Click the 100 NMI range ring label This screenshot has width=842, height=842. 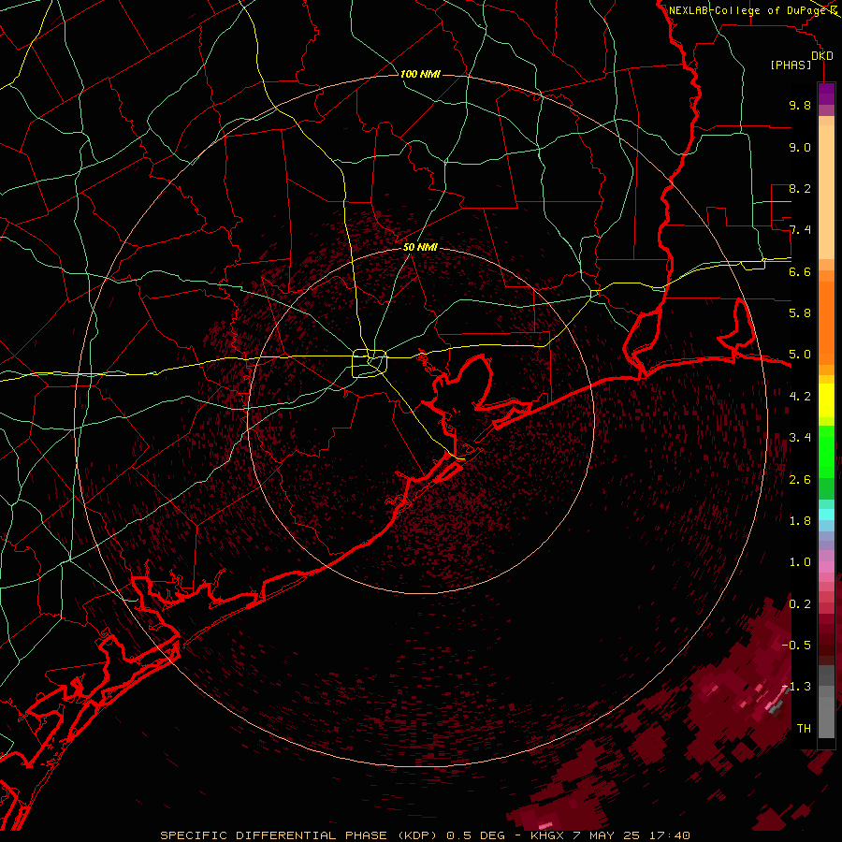pos(420,74)
